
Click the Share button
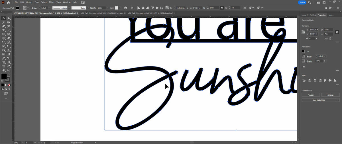pyautogui.click(x=302, y=2)
